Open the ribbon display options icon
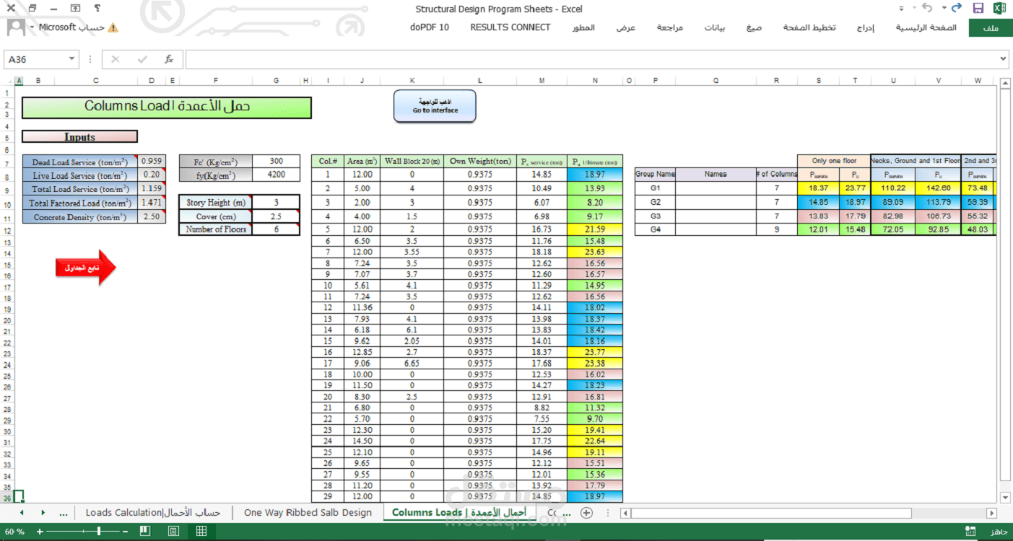Image resolution: width=1013 pixels, height=541 pixels. click(x=77, y=9)
